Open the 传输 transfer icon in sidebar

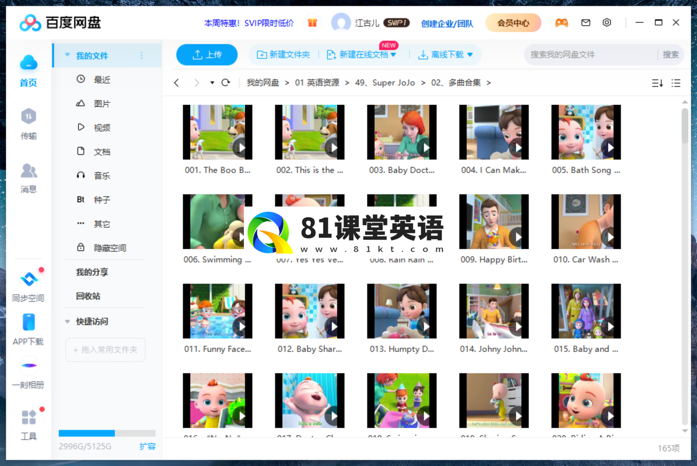click(28, 117)
